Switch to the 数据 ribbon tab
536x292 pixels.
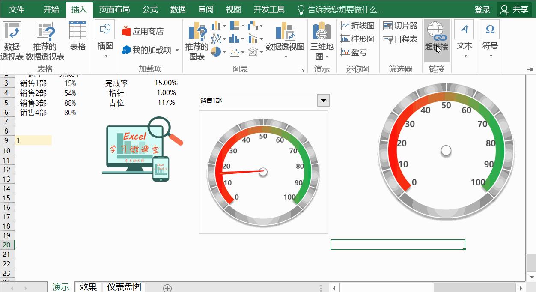[178, 9]
